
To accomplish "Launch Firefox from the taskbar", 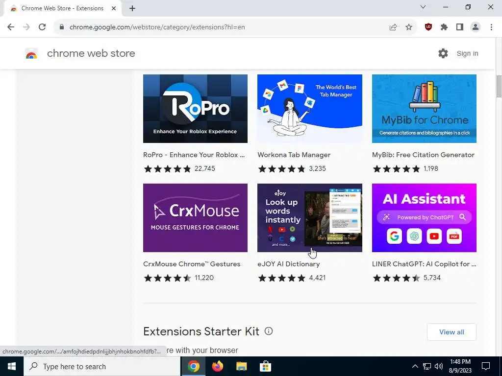I will pos(217,366).
